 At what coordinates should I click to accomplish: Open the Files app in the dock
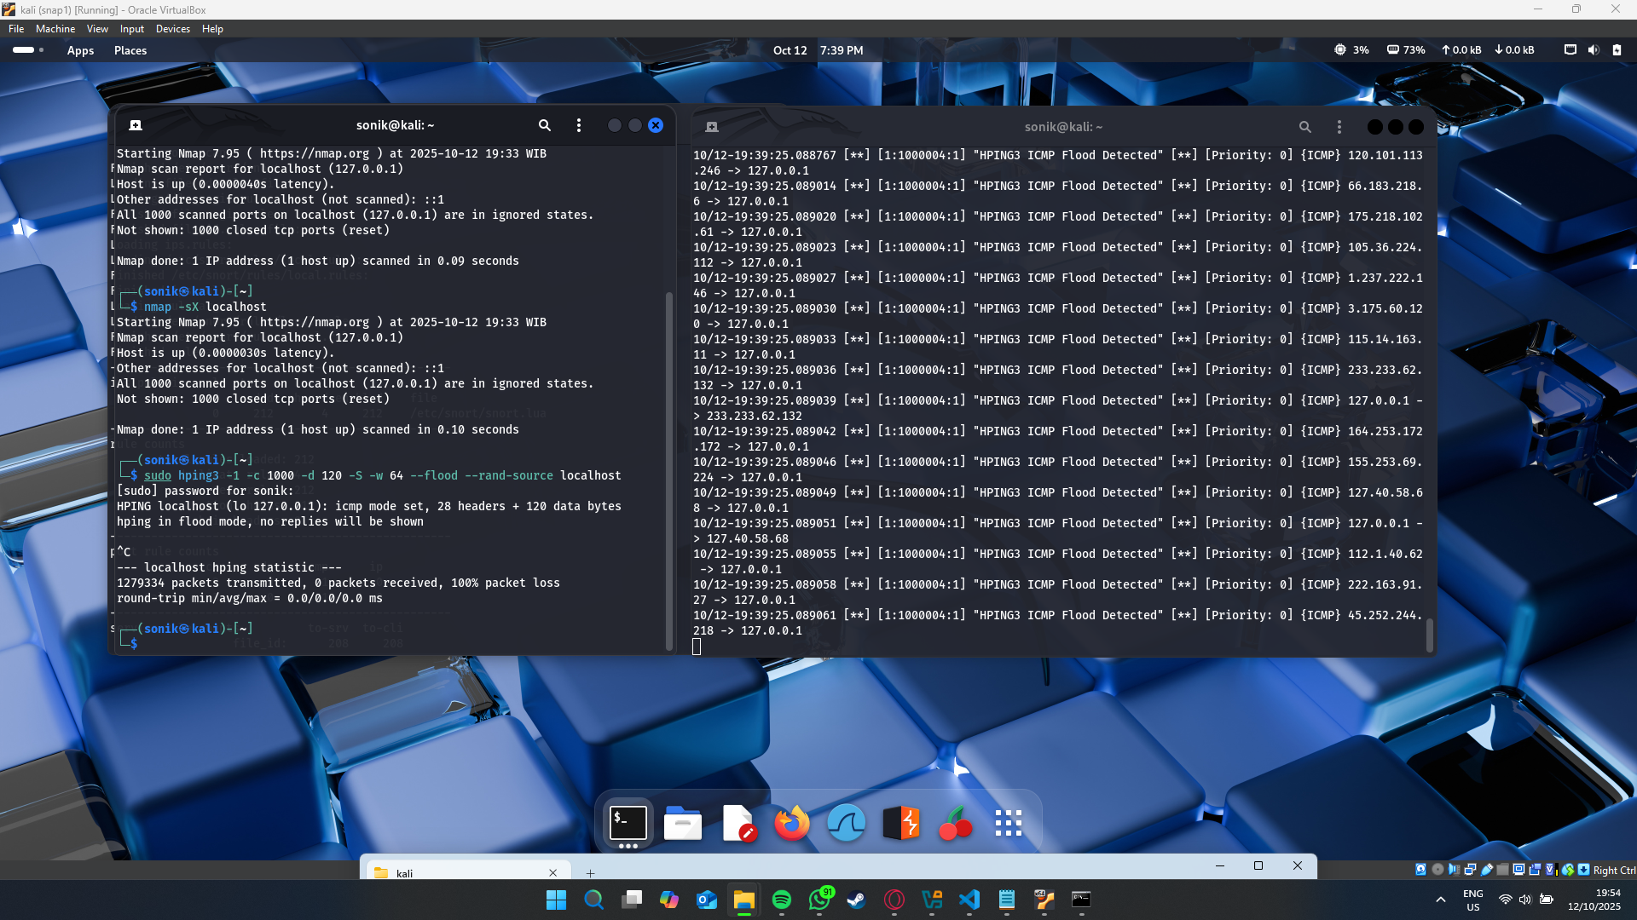click(683, 824)
